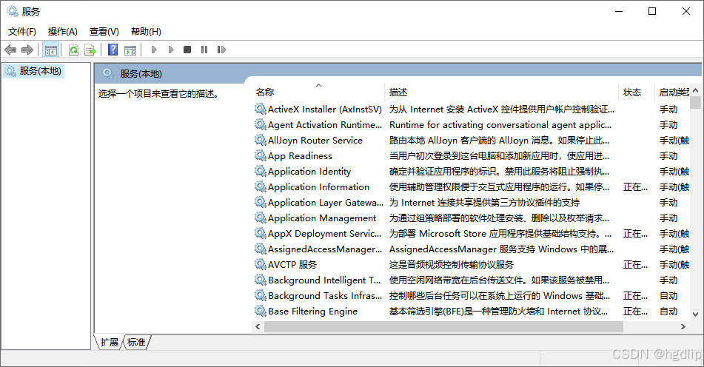
Task: Select the ActiveX Installer (AxInstSV) service name
Action: coord(325,109)
